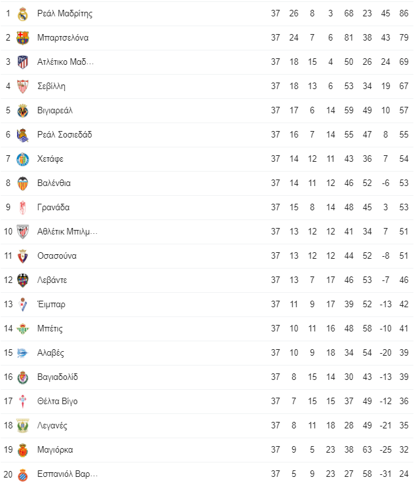Open the Μπαρτσελόνα team link
418x490 pixels.
63,37
